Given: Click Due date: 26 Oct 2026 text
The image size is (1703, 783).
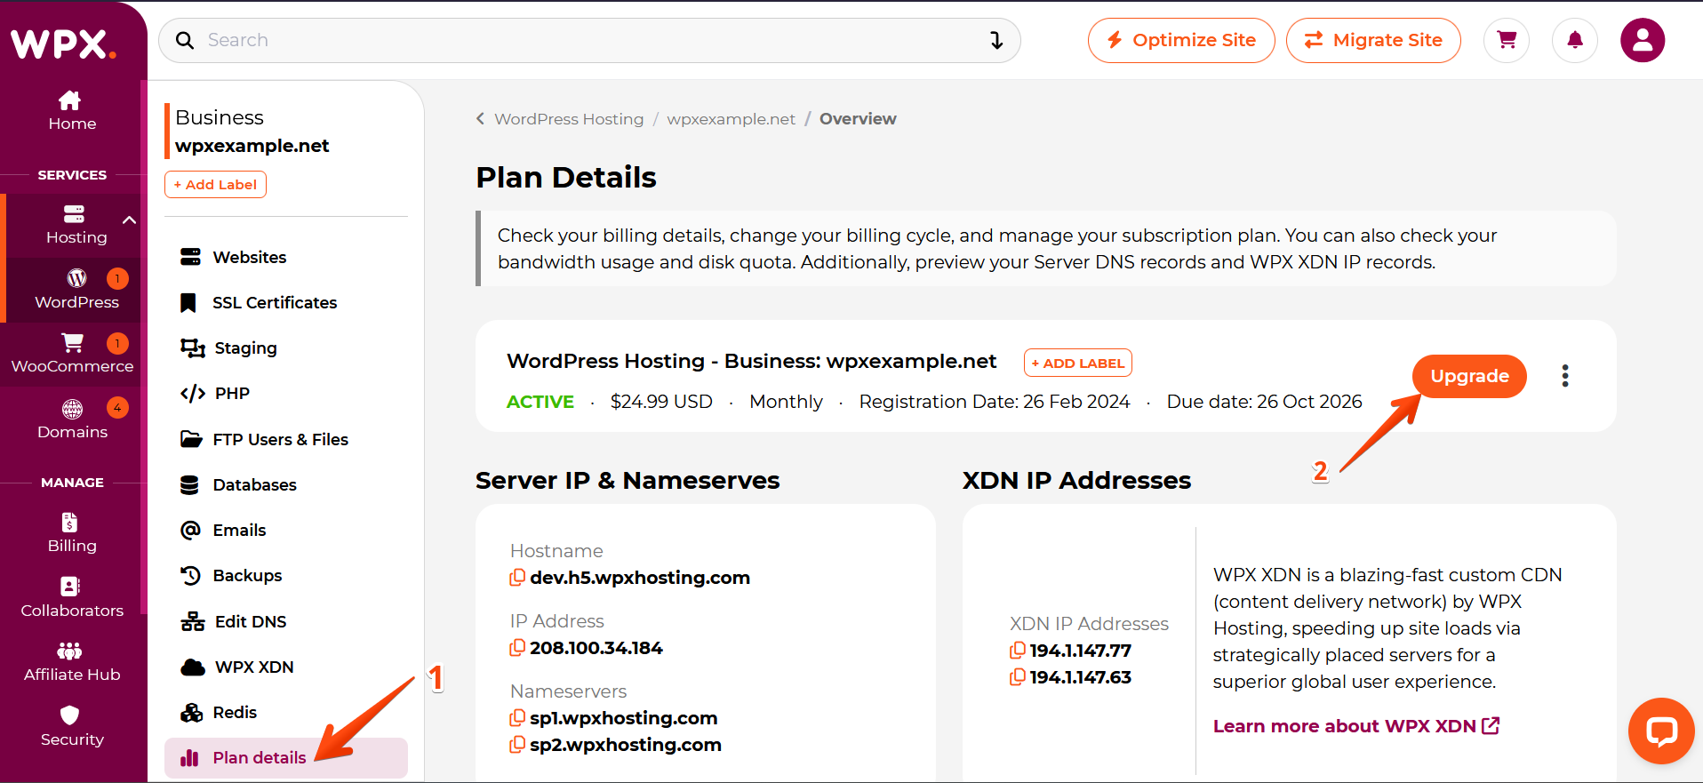Looking at the screenshot, I should click(1264, 402).
